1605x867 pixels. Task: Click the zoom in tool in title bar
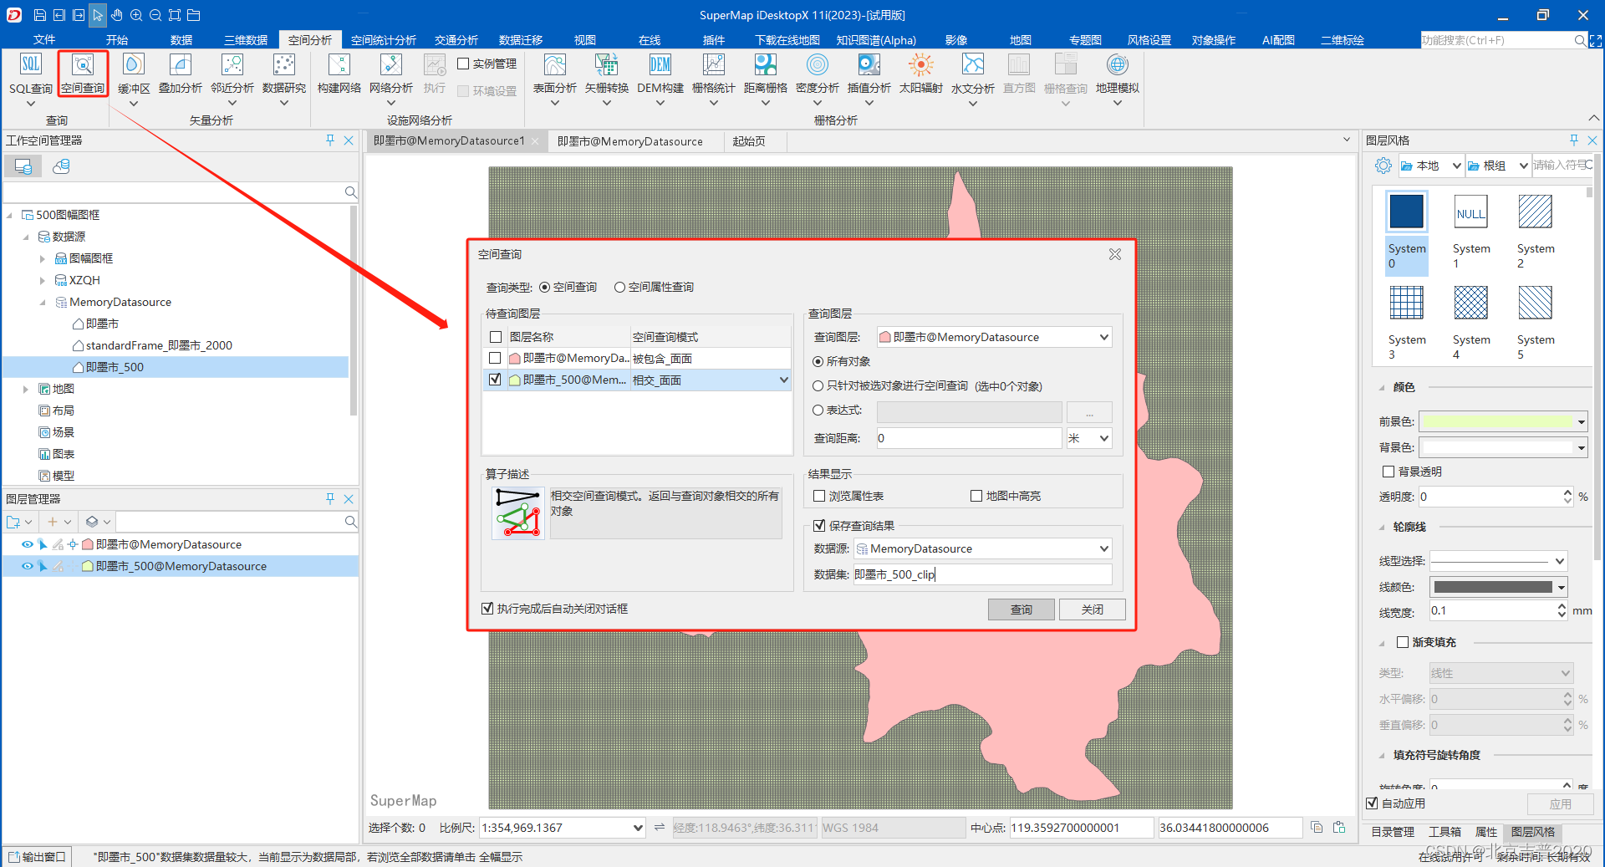[135, 15]
